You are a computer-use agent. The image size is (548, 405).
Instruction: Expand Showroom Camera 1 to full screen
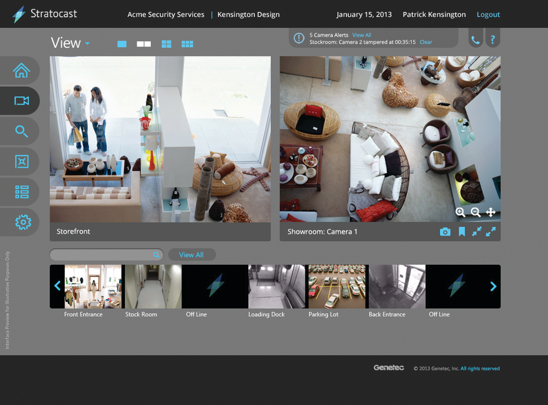[490, 231]
